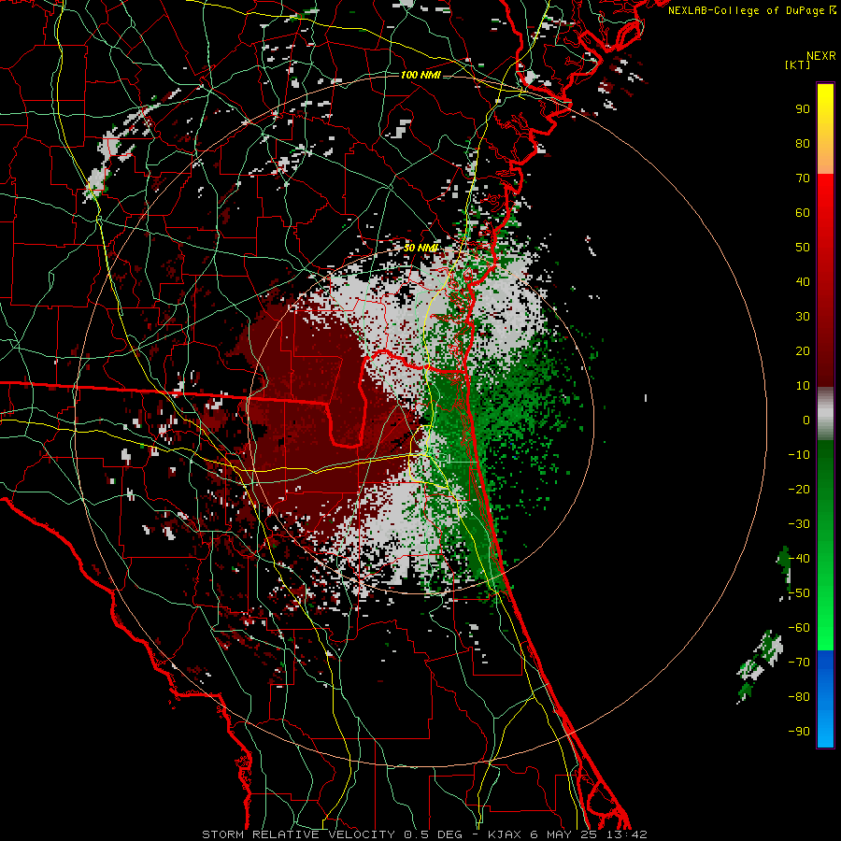Click the 13:42 timestamp in the caption
This screenshot has height=841, width=841.
(626, 834)
